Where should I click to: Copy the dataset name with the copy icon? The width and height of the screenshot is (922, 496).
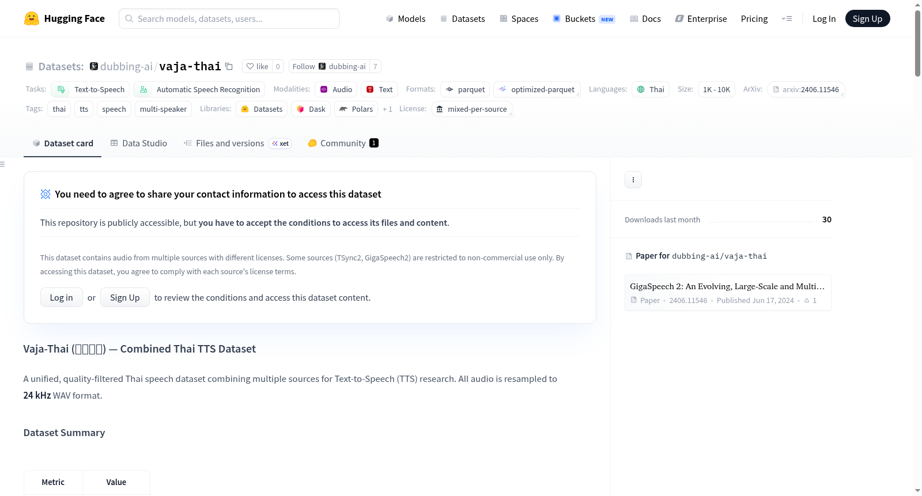(x=229, y=67)
